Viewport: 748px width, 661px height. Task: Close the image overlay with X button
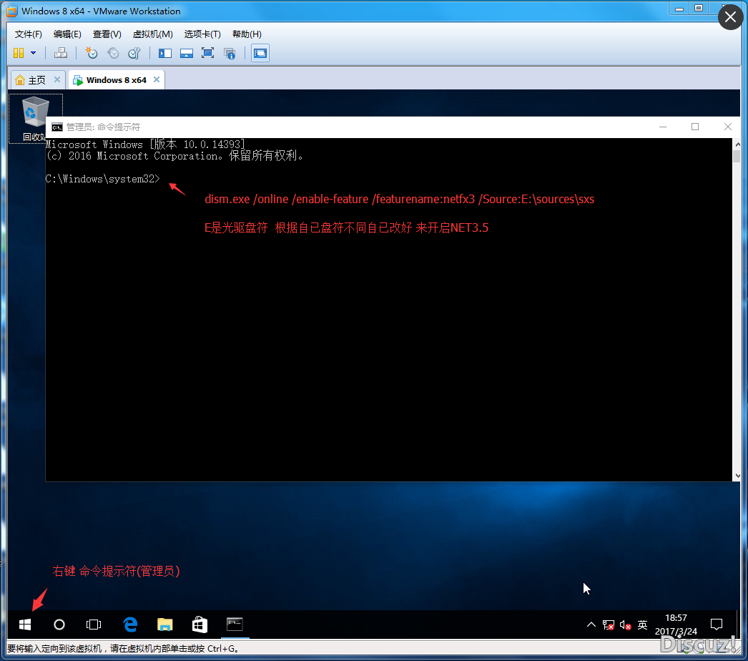point(730,17)
